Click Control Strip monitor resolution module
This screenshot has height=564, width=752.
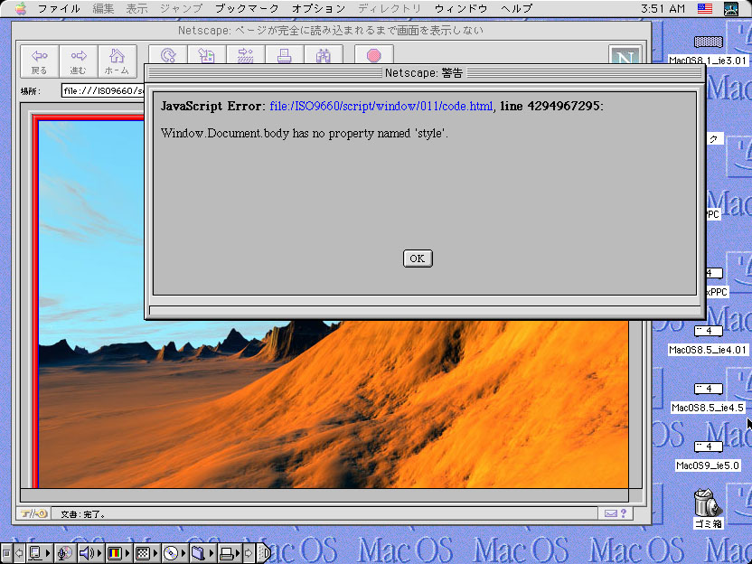(146, 553)
